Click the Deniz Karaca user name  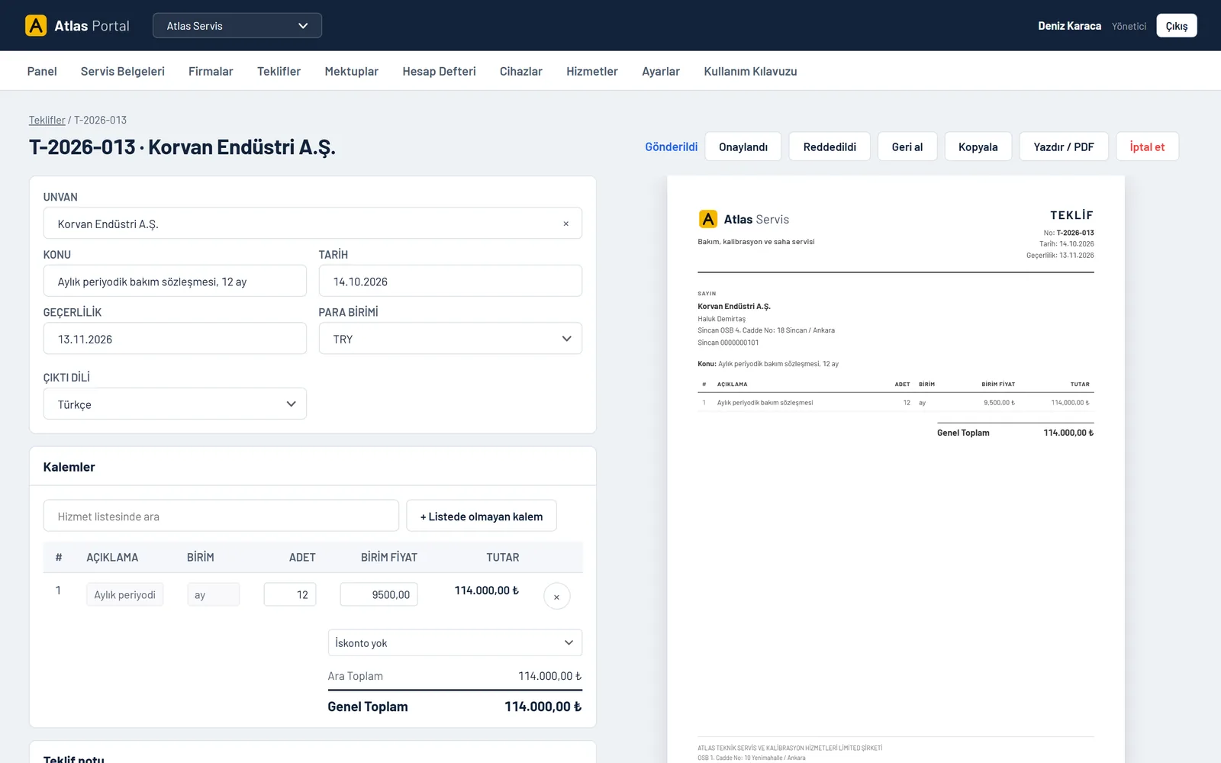[x=1069, y=26]
